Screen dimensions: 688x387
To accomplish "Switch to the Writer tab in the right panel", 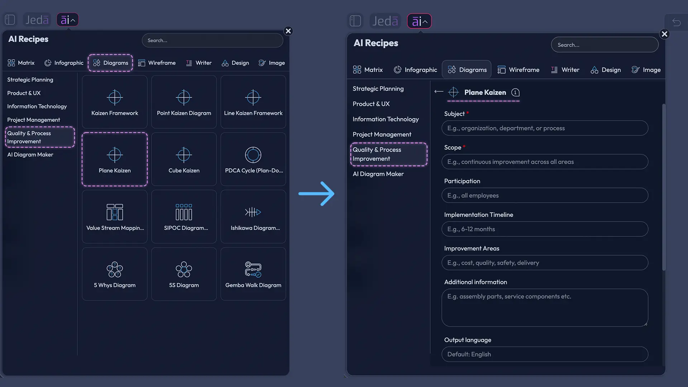I will (565, 70).
